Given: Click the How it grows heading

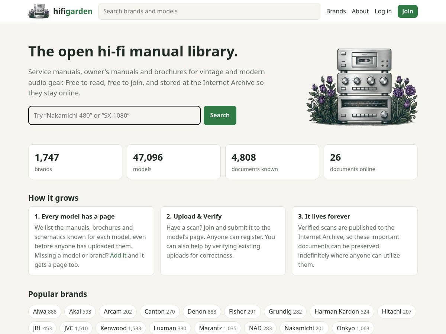Looking at the screenshot, I should click(x=53, y=198).
